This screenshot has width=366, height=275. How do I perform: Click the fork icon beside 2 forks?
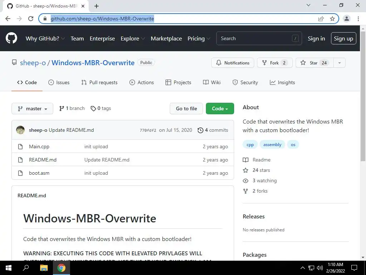click(x=246, y=191)
